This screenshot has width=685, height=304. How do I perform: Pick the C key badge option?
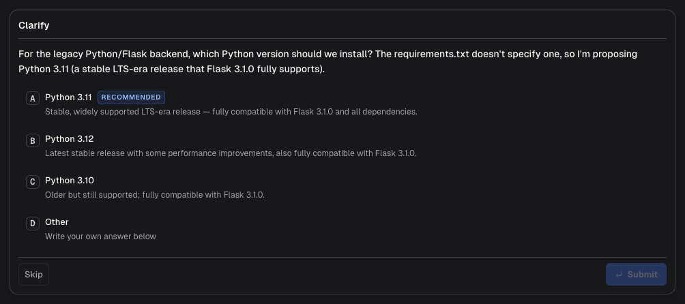pyautogui.click(x=33, y=182)
